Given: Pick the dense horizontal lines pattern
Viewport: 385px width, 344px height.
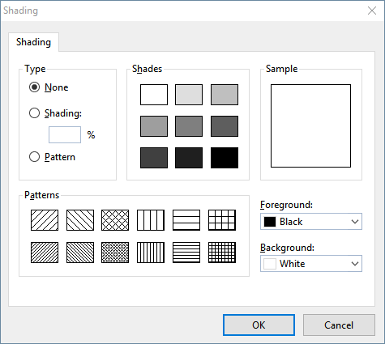Looking at the screenshot, I should 186,253.
